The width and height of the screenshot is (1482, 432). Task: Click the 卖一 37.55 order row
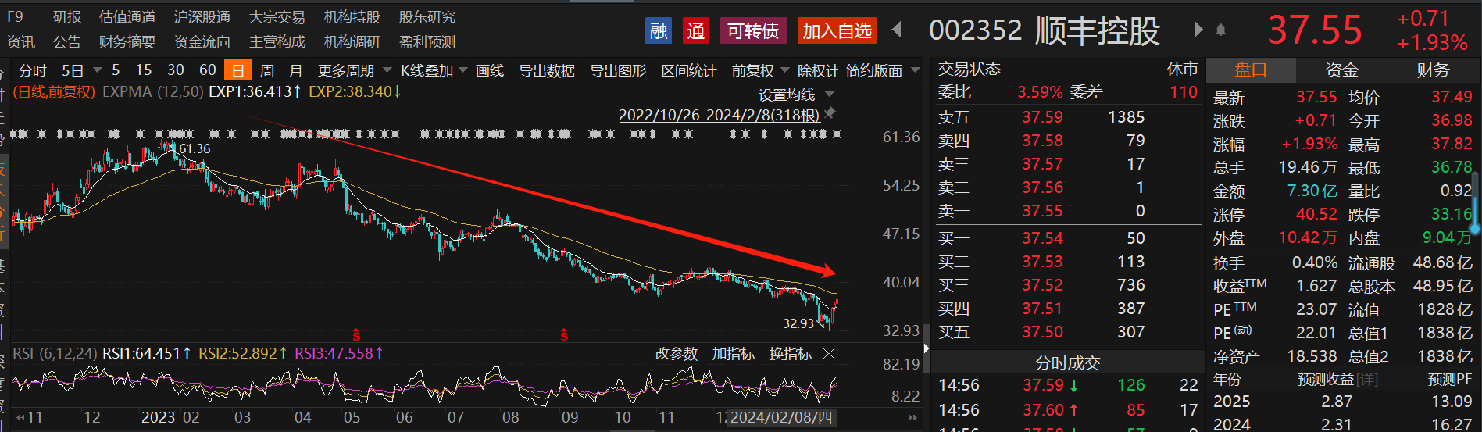tap(1067, 211)
